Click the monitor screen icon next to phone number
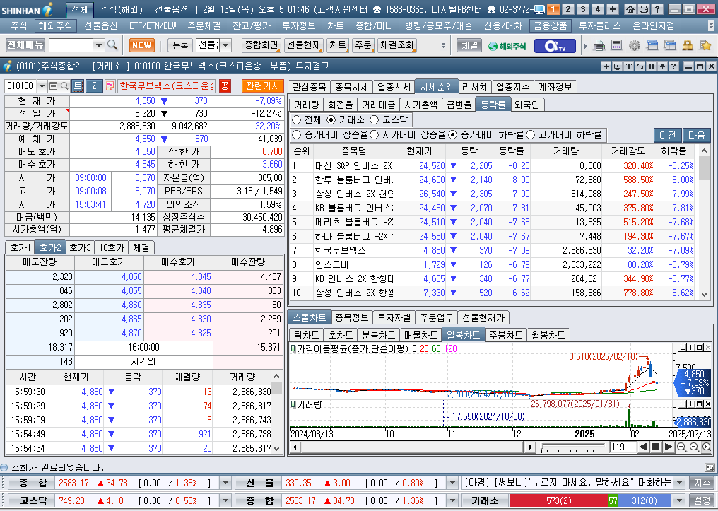 [539, 9]
